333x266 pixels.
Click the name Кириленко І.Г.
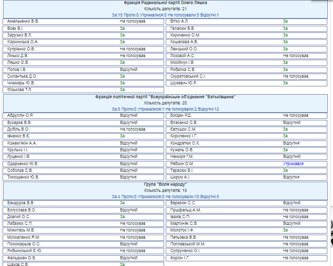click(x=183, y=136)
